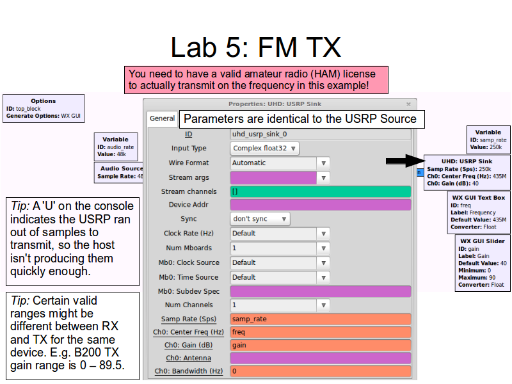Click the Device Addr input field
Viewport: 512px width, 384px height.
320,205
